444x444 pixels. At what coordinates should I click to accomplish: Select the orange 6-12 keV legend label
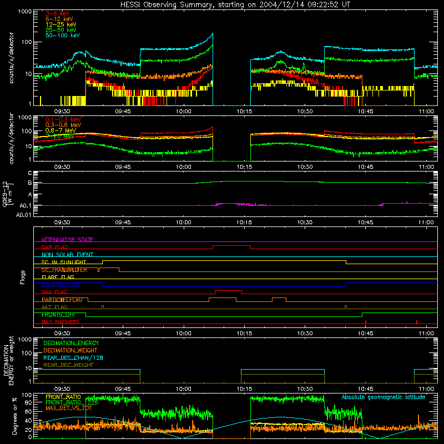(x=59, y=19)
